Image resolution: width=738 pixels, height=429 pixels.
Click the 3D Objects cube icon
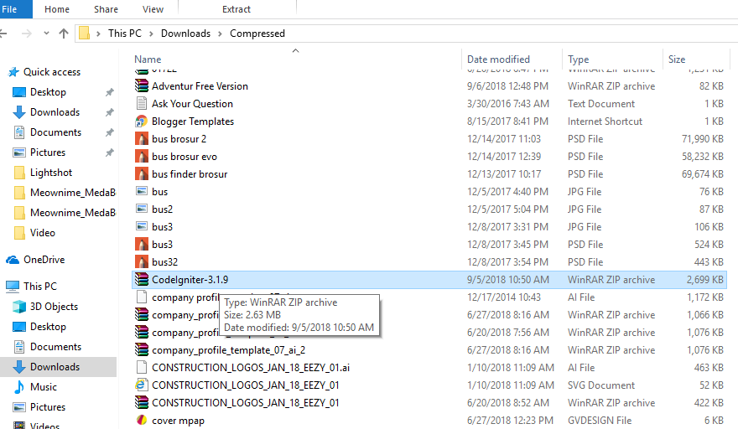click(19, 307)
